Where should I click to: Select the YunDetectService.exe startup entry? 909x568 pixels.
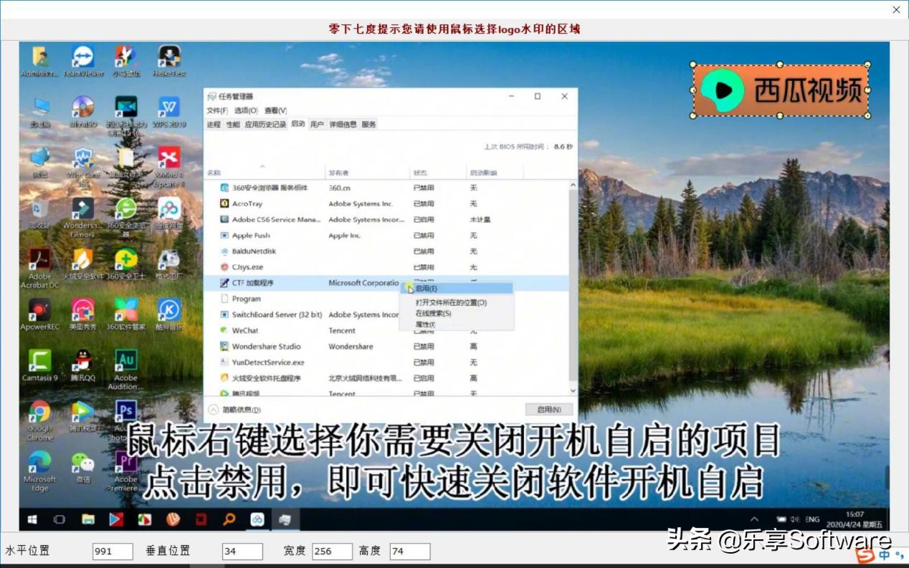coord(386,362)
